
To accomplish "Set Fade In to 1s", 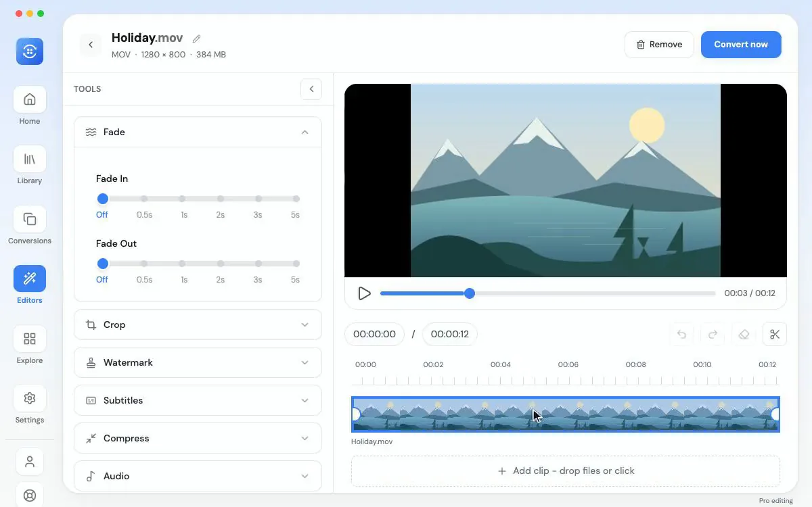I will point(182,199).
